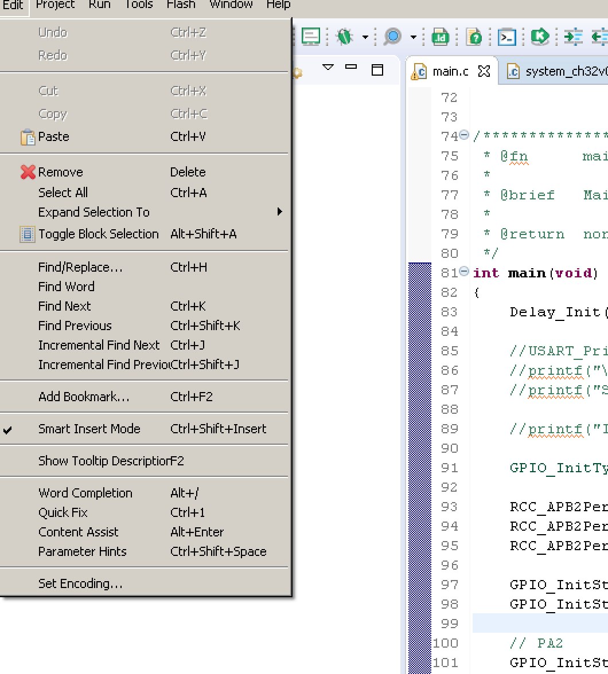Open the debug bug dropdown arrow
This screenshot has width=608, height=674.
click(x=365, y=37)
